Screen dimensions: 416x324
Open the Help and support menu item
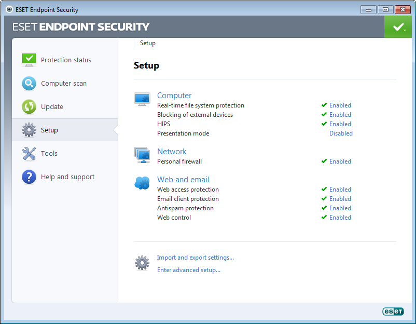(x=67, y=177)
